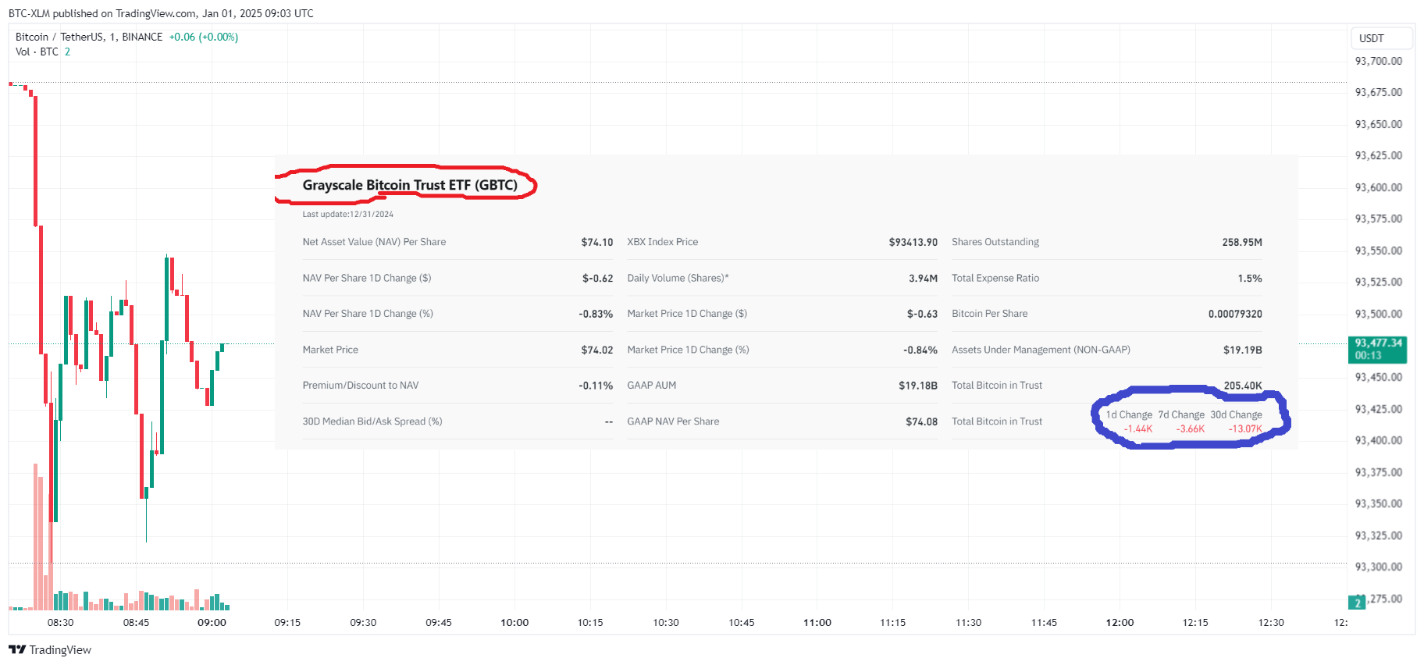The image size is (1424, 665).
Task: Click the current price label 93,477.34
Action: [1378, 343]
